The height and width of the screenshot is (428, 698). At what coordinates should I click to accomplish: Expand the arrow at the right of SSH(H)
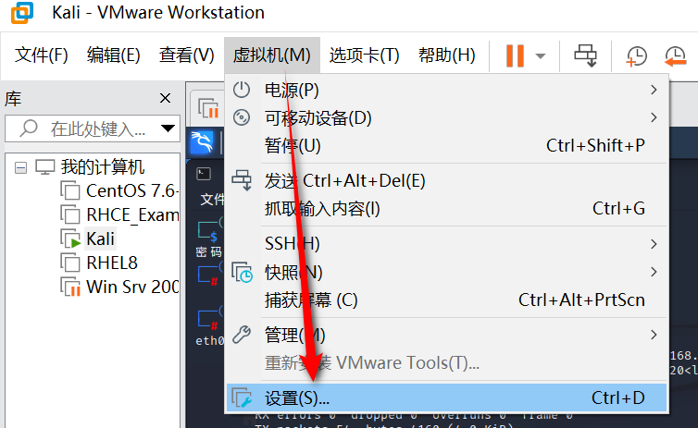654,244
